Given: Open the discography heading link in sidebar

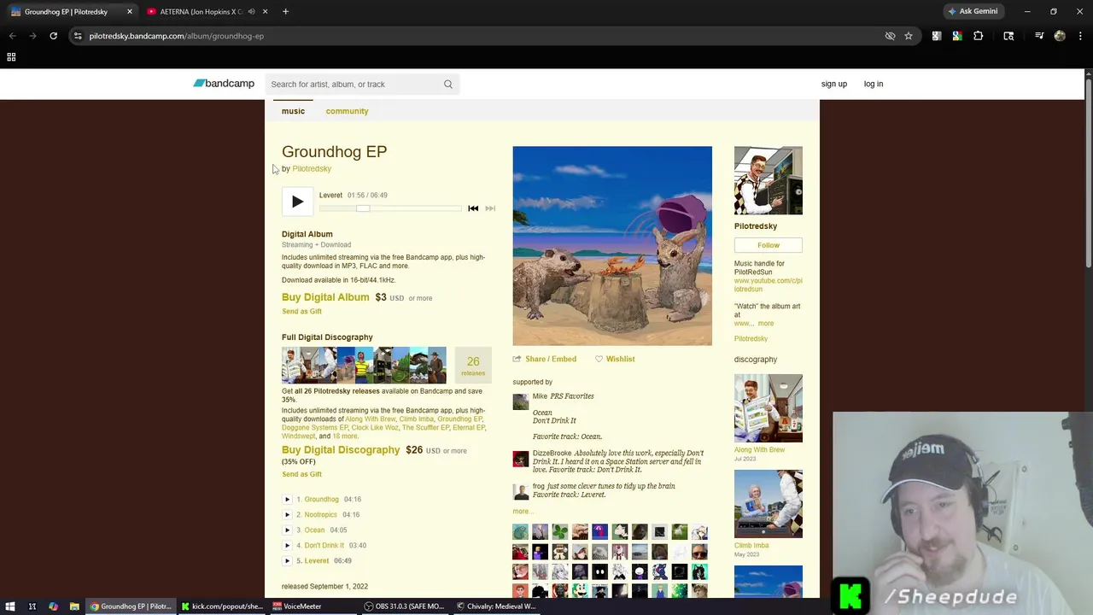Looking at the screenshot, I should tap(756, 360).
